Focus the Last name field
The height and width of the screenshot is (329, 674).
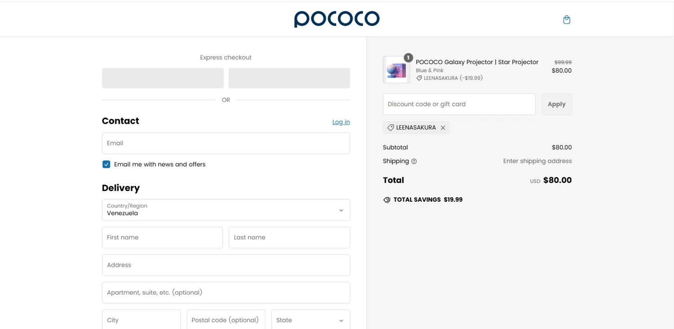point(289,238)
